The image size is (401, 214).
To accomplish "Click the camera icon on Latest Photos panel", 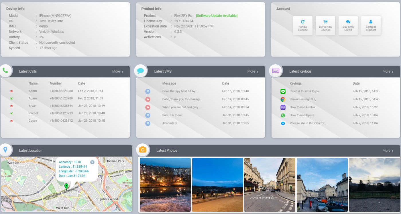I will click(143, 150).
